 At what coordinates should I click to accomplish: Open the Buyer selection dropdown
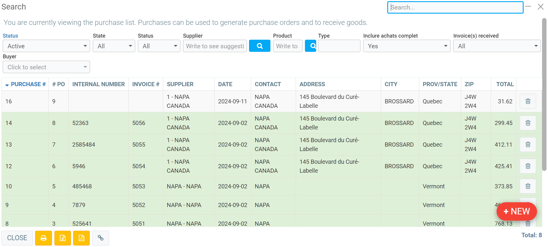[46, 67]
